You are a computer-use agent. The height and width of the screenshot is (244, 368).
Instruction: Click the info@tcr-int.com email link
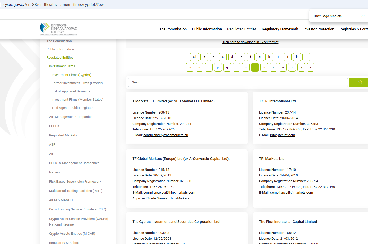click(282, 135)
